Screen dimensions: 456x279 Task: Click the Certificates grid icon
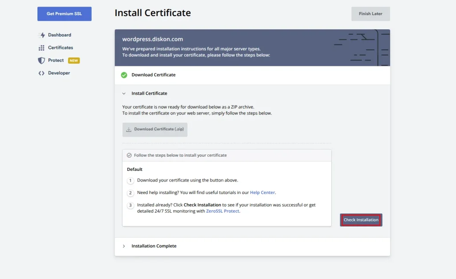point(41,48)
